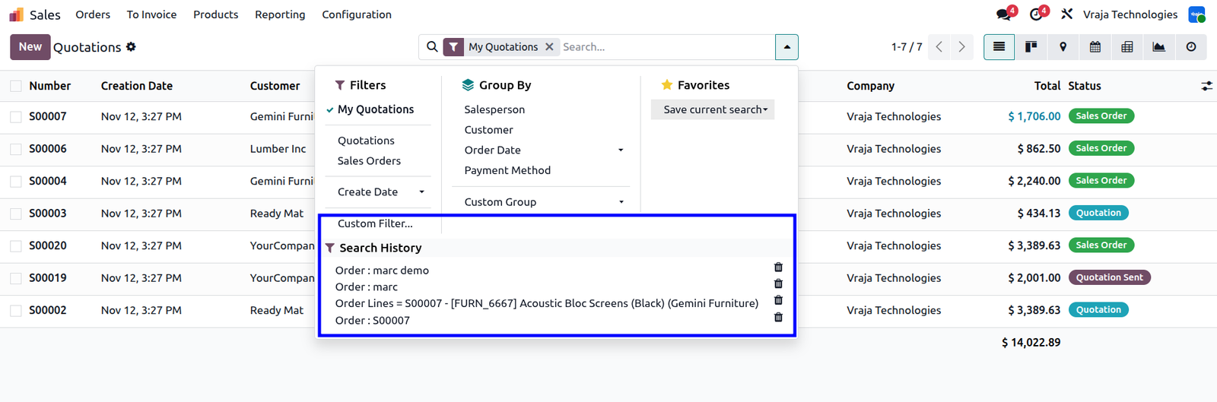Open the Activity clock view

1190,47
